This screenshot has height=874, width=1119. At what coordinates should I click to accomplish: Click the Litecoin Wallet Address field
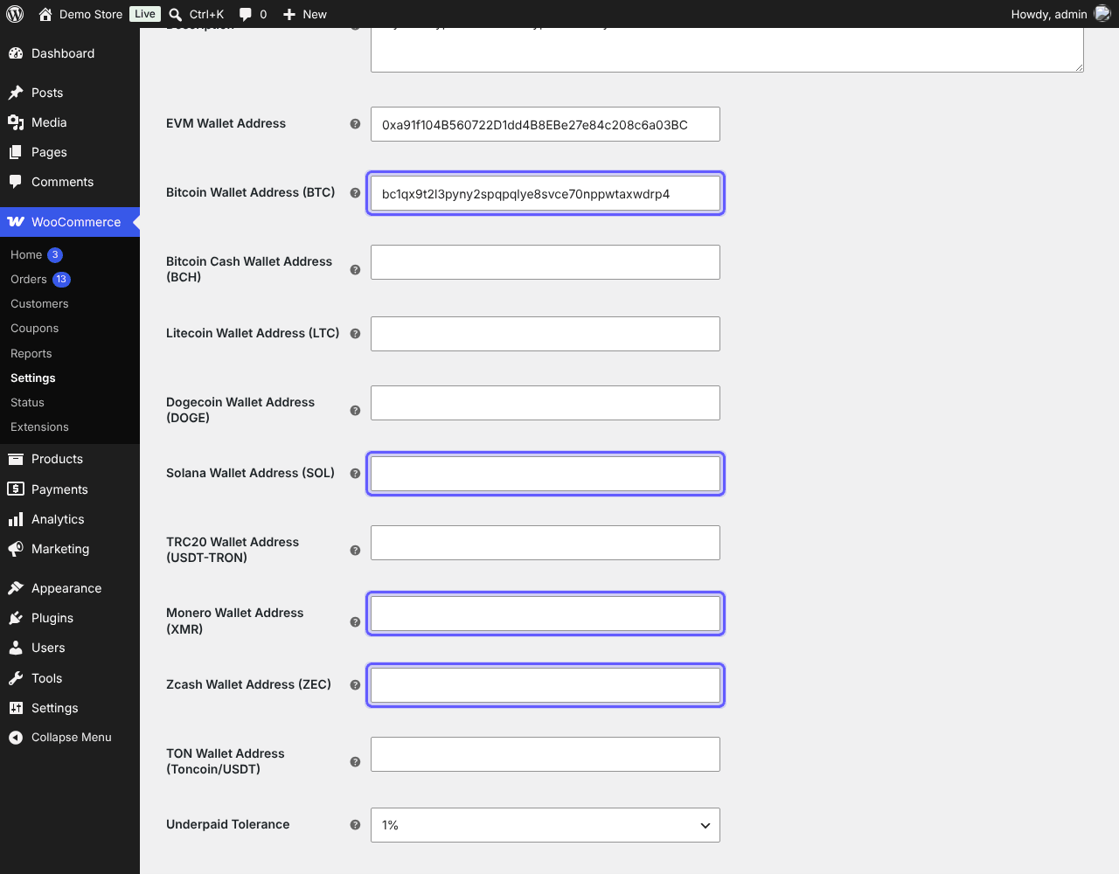pyautogui.click(x=546, y=334)
